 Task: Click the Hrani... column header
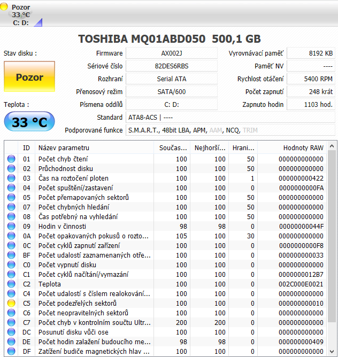tap(243, 148)
